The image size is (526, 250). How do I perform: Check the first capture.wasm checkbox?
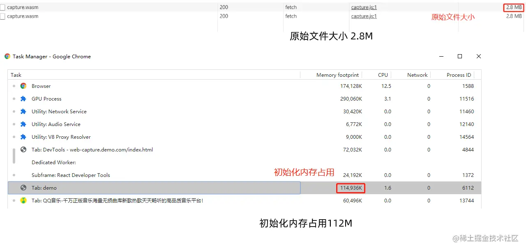(3, 7)
